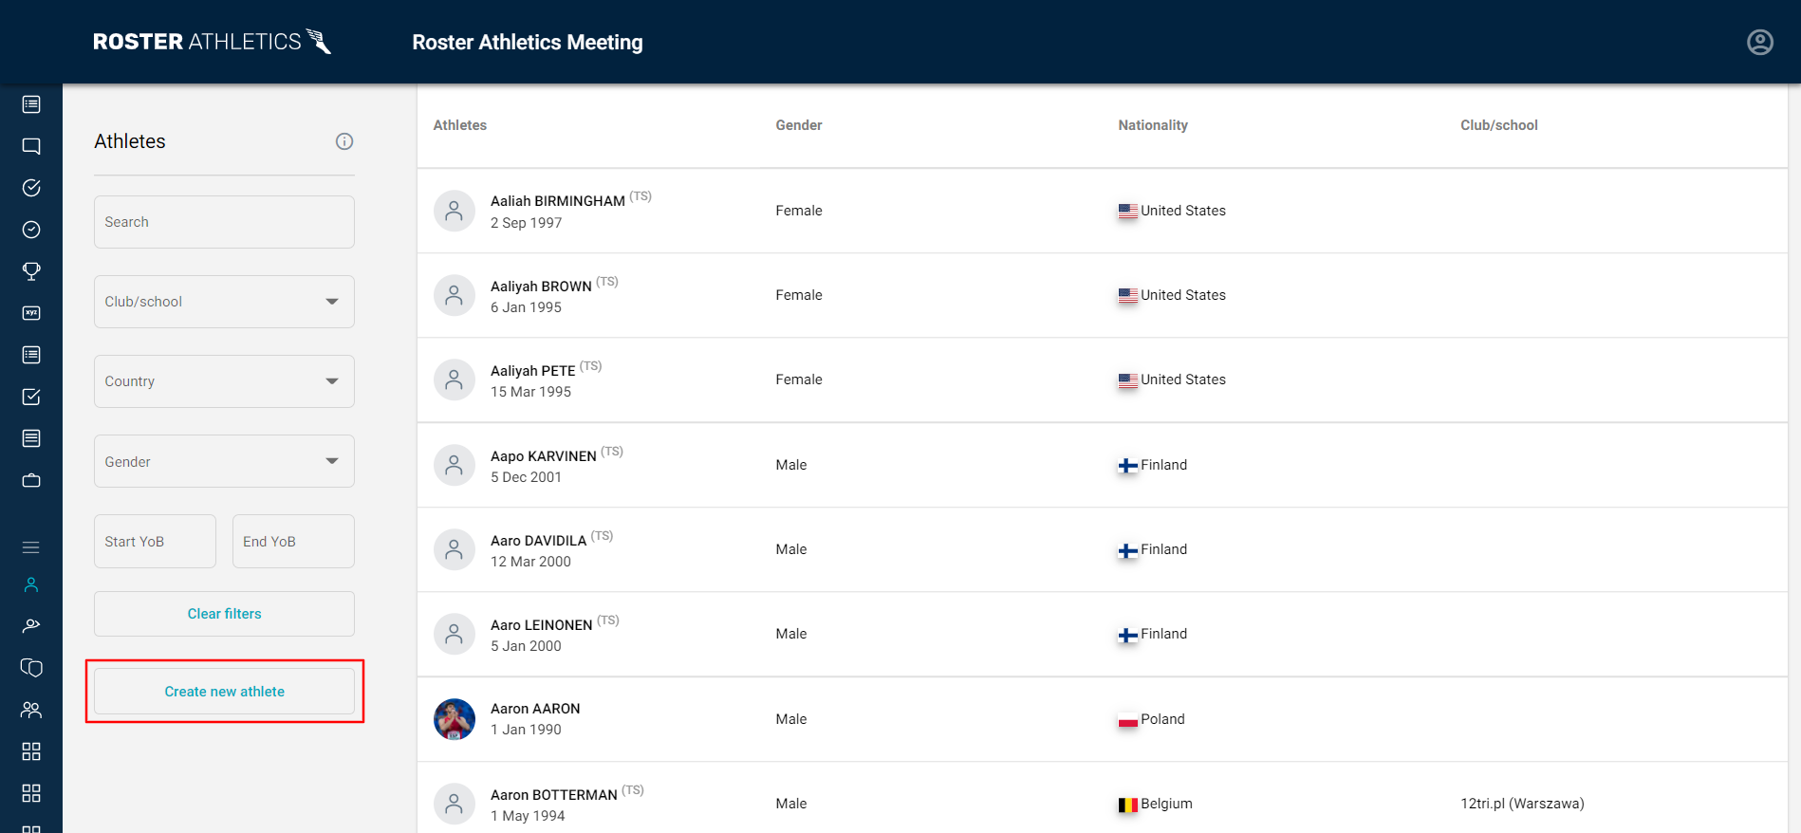The width and height of the screenshot is (1801, 833).
Task: Click the circle checkmark with open edge icon
Action: click(x=31, y=188)
